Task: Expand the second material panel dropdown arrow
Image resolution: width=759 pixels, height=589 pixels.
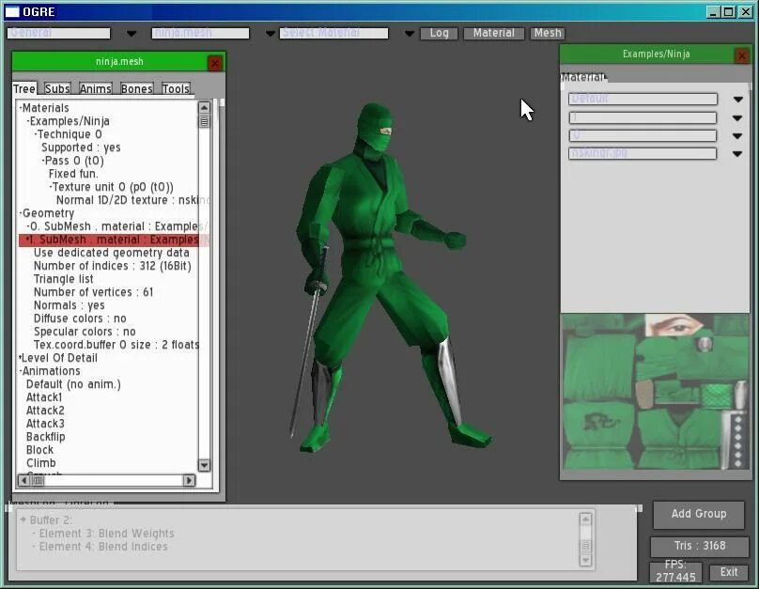Action: (x=737, y=117)
